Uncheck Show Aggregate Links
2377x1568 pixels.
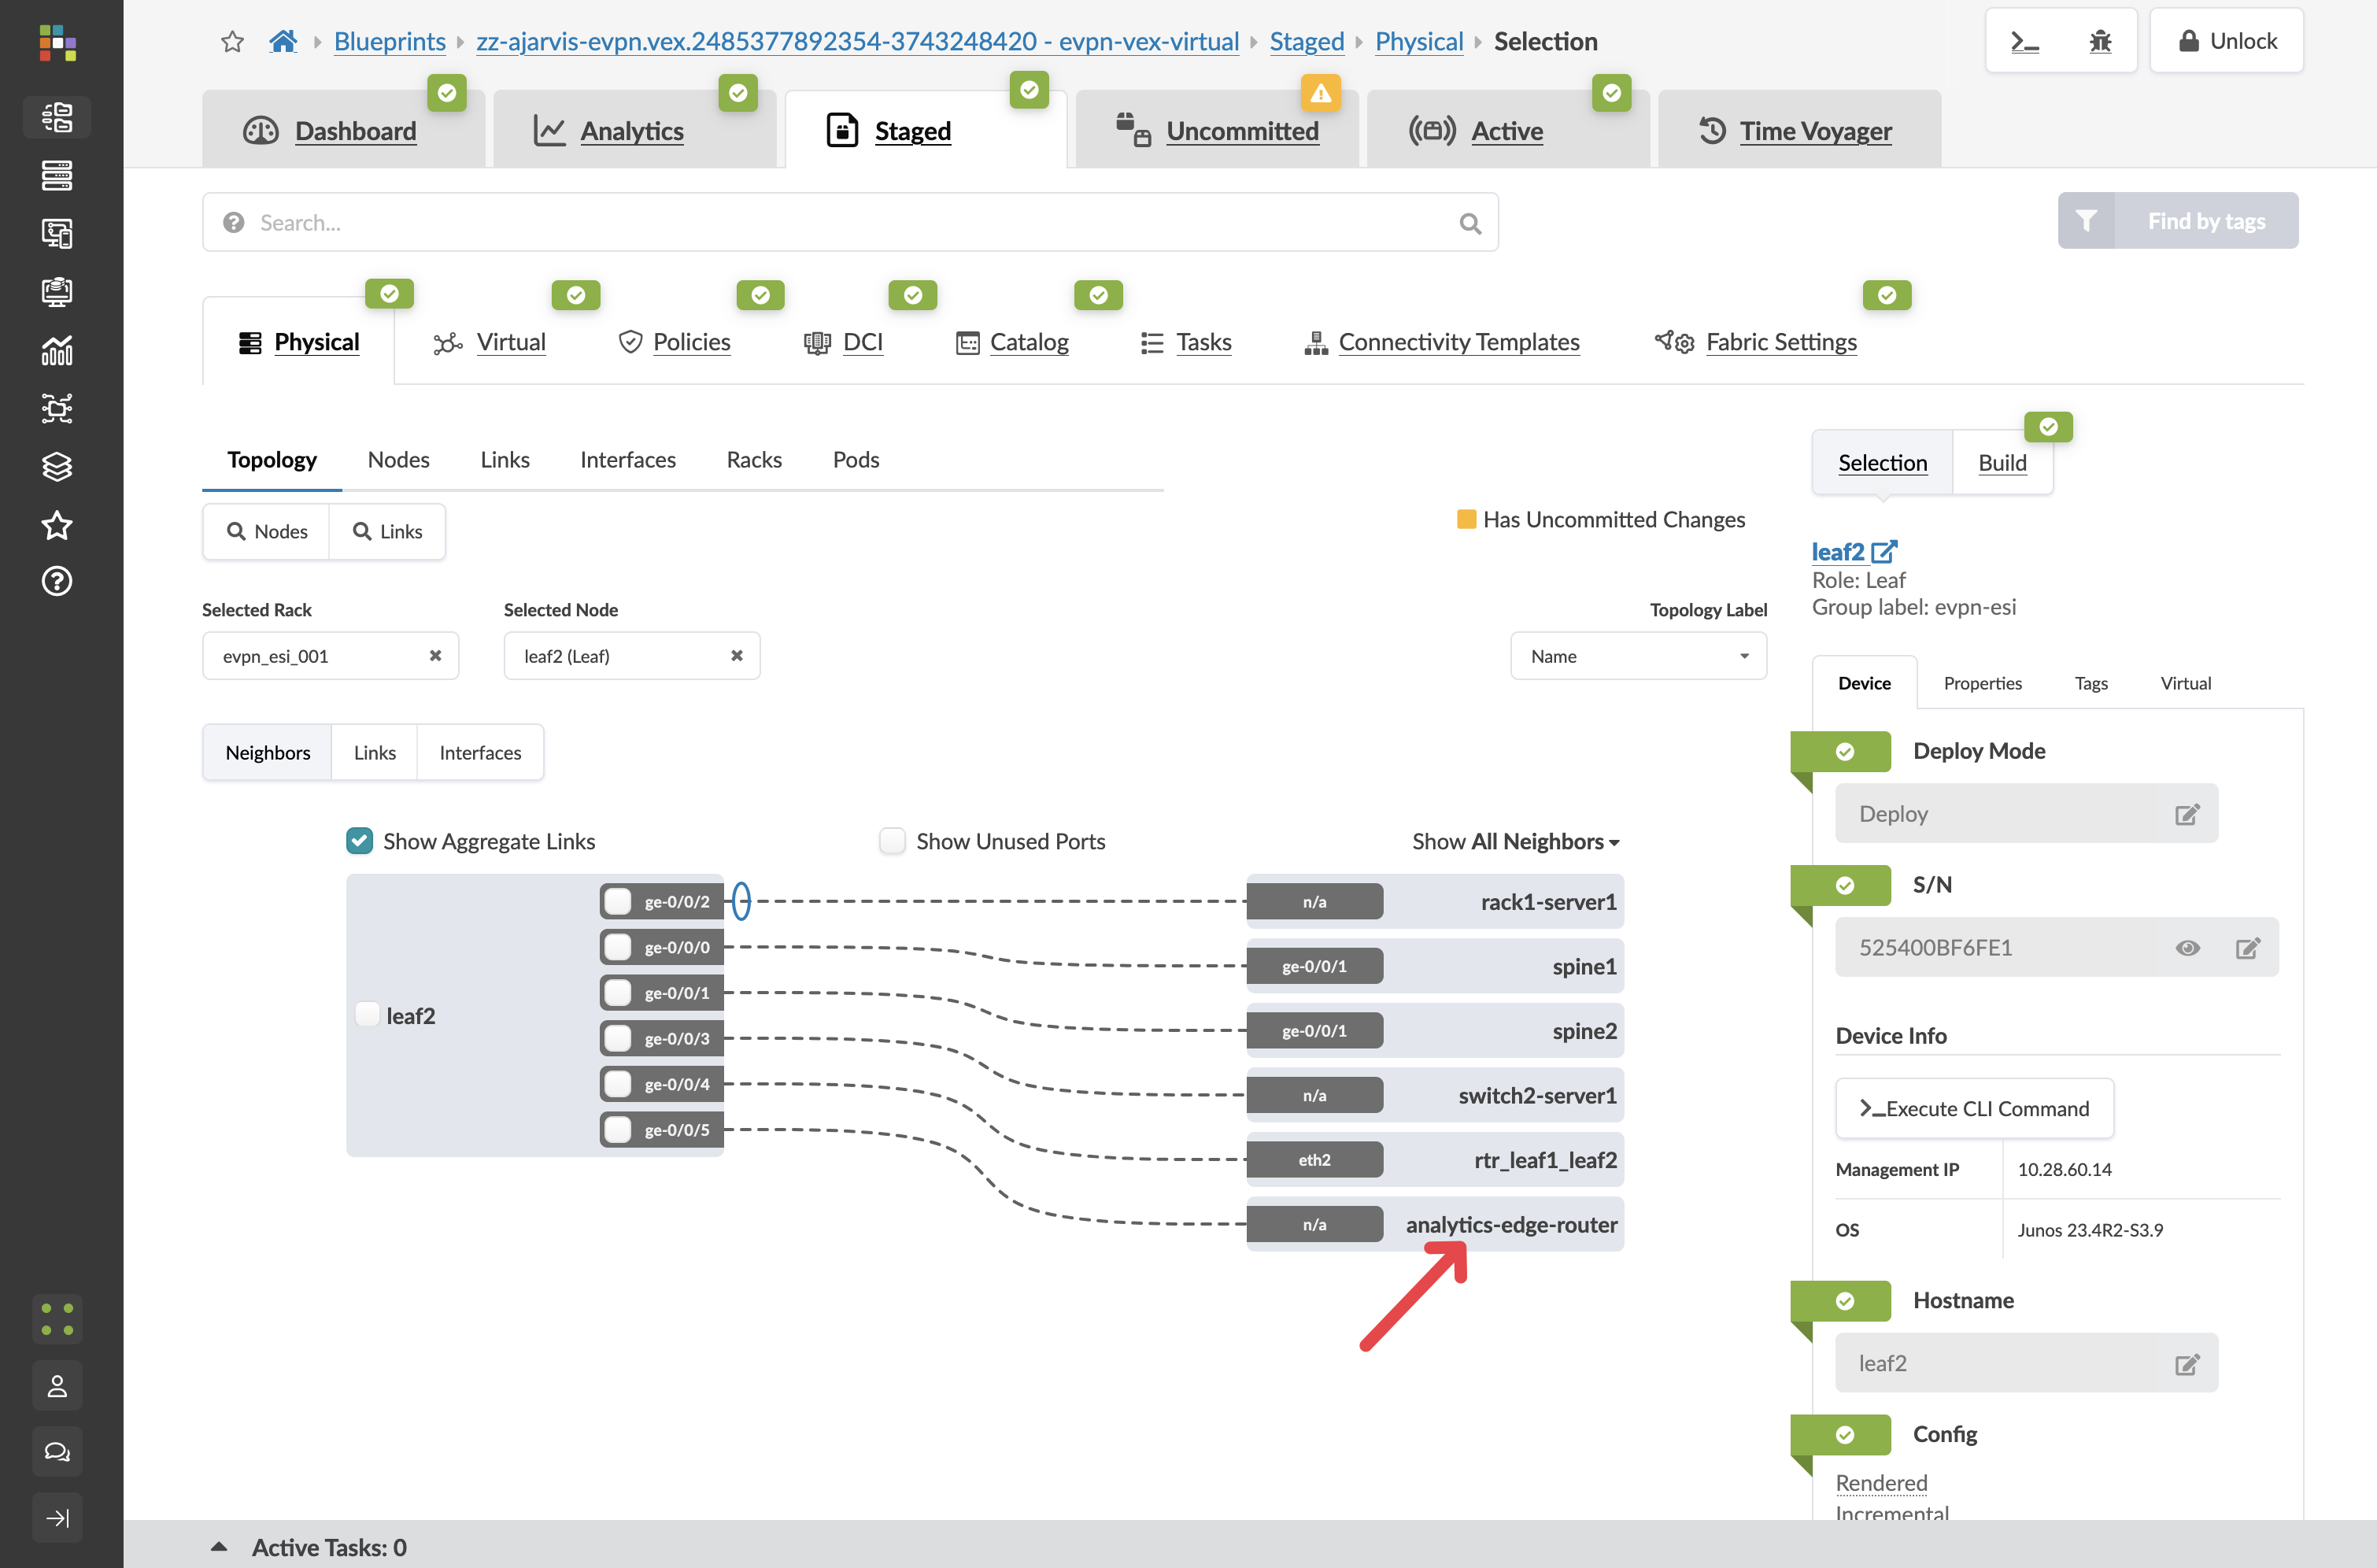(360, 841)
